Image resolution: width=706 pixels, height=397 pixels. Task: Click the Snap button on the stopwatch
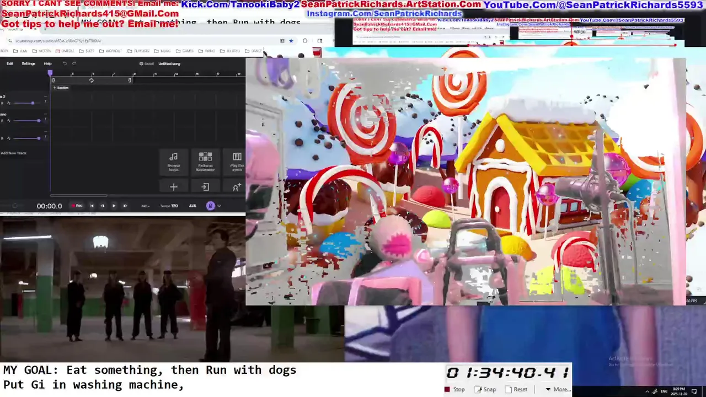(x=485, y=389)
